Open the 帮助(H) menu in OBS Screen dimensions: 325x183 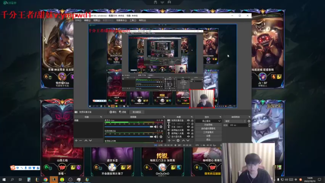point(142,20)
